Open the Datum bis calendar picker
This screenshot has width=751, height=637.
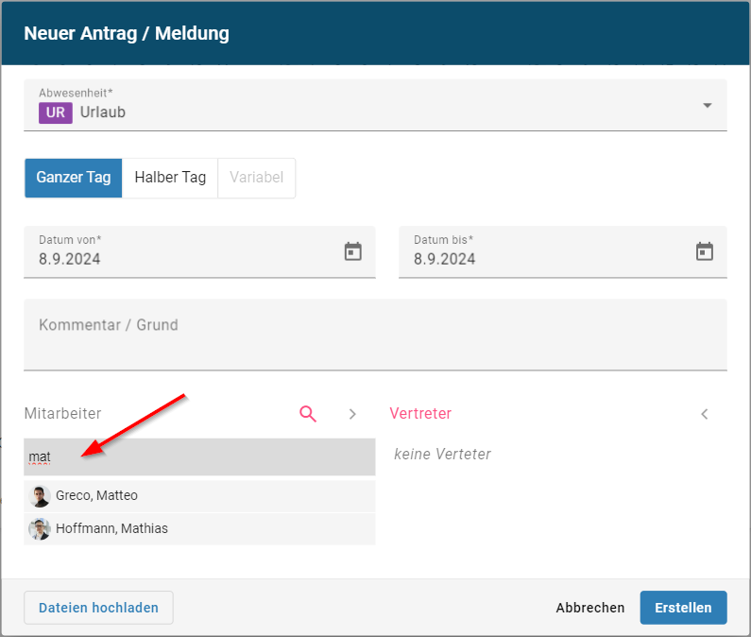(x=704, y=251)
